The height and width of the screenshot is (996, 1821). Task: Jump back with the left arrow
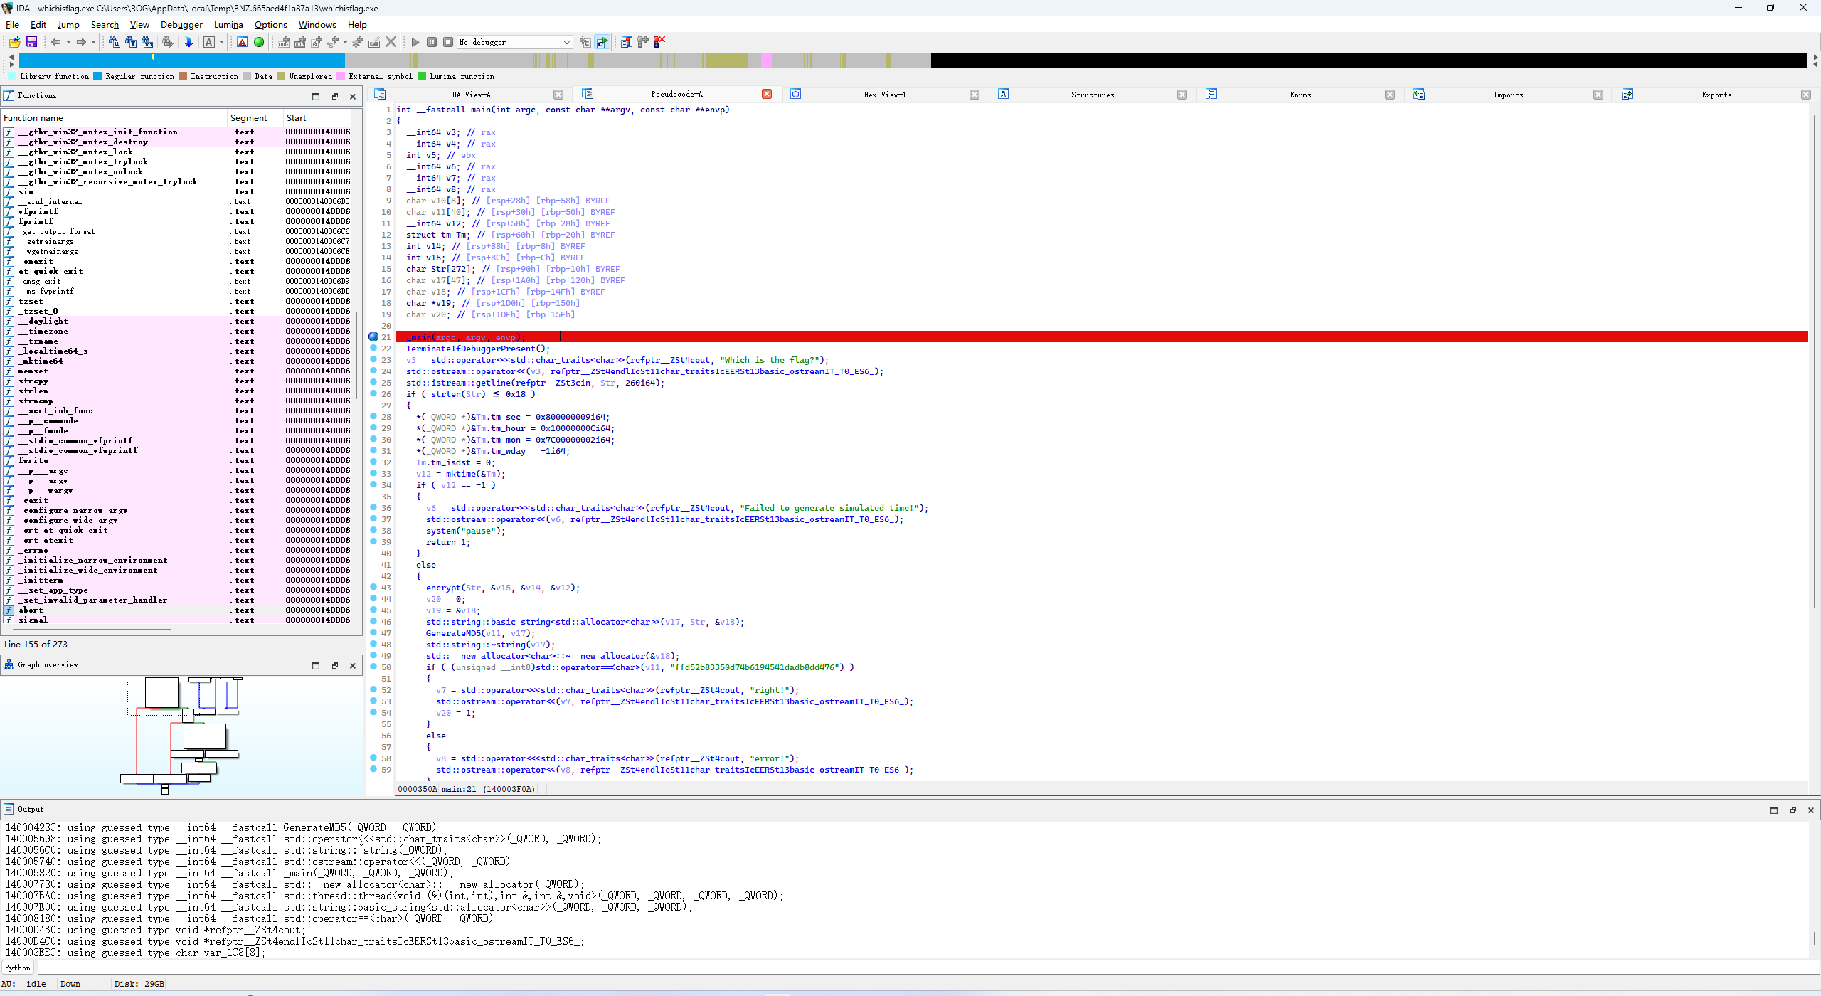click(x=55, y=42)
